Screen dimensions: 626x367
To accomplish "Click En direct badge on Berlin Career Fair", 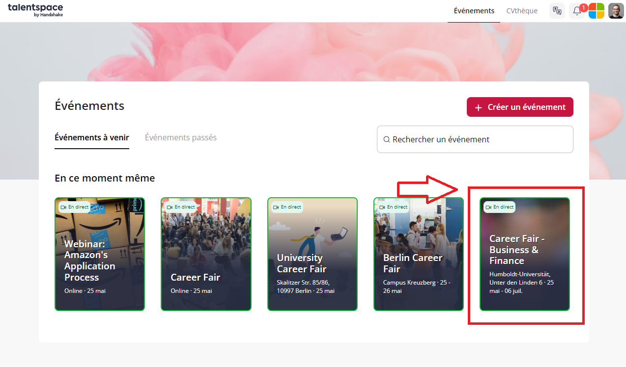I will [393, 207].
